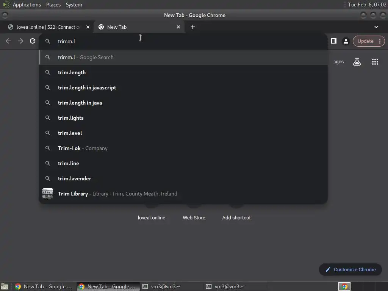Image resolution: width=388 pixels, height=291 pixels.
Task: Open the System menu
Action: click(74, 5)
